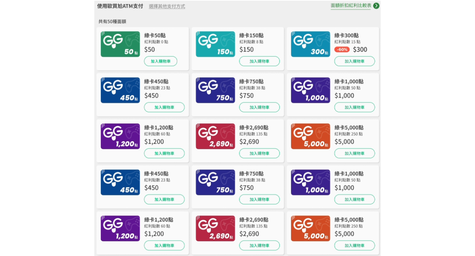Add the first 綠卡1,200點 listing to cart
The height and width of the screenshot is (256, 475).
tap(165, 153)
